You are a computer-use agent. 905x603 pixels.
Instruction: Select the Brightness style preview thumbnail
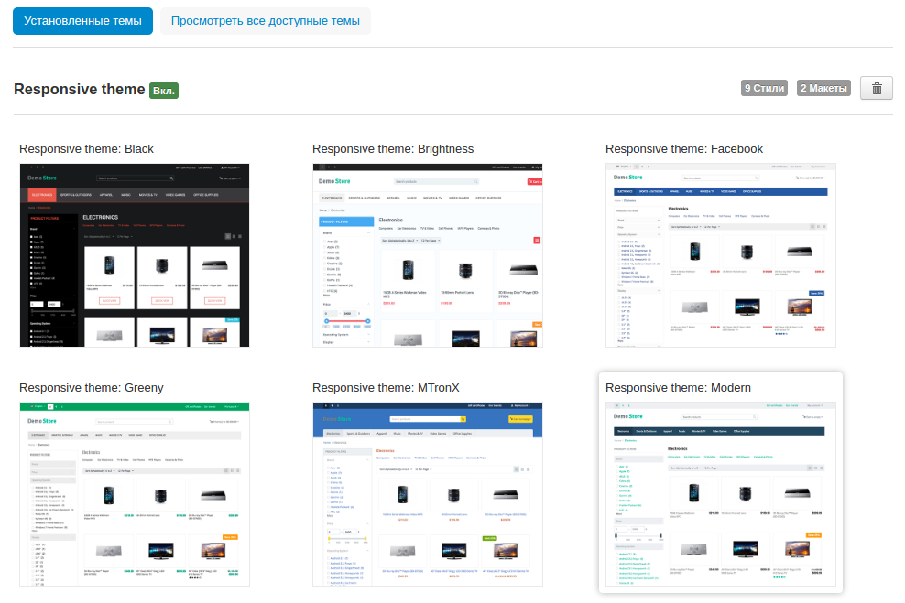428,255
